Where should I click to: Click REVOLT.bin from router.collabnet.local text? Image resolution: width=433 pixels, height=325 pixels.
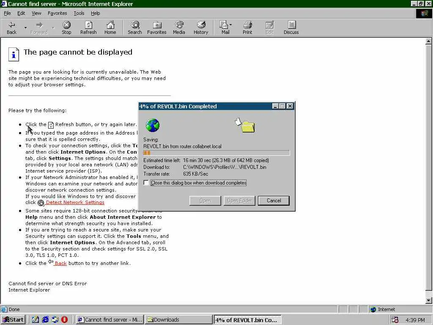pos(182,146)
